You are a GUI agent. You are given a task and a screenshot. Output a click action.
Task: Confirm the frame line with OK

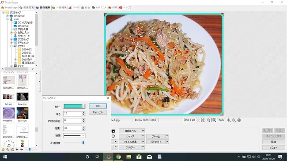98,106
